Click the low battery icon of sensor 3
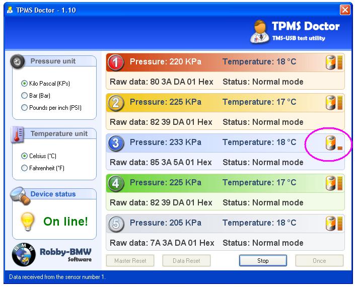This screenshot has width=357, height=287. click(334, 143)
